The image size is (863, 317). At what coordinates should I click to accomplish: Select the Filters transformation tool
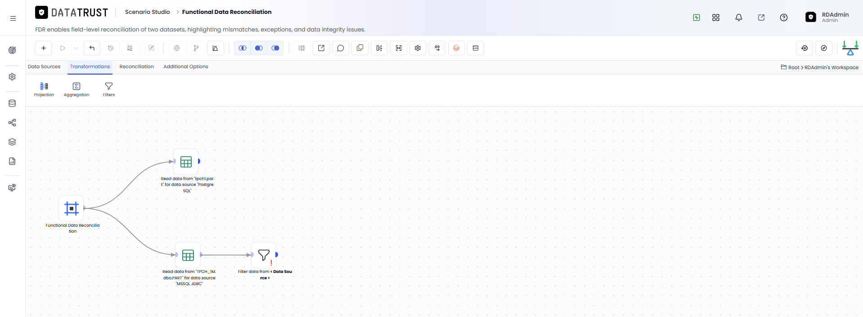pos(109,89)
